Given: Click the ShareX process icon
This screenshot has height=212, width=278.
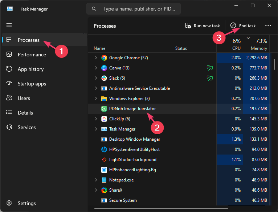Looking at the screenshot, I should [104, 190].
